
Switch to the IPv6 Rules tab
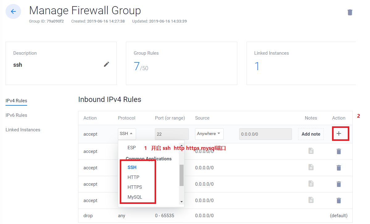(16, 115)
